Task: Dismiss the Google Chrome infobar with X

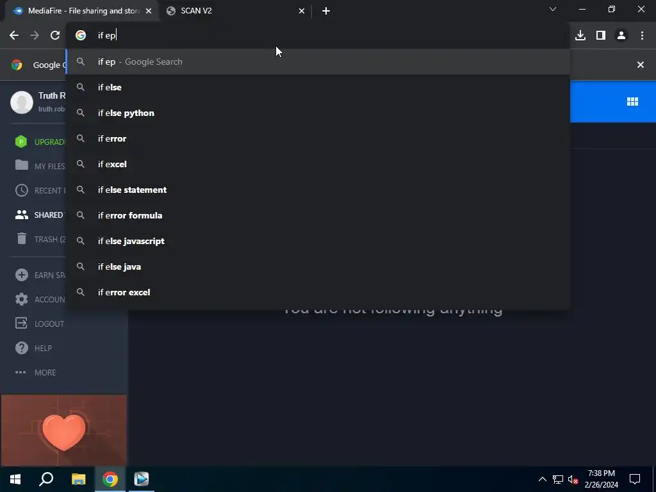Action: 640,65
